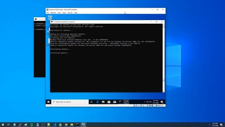Open Microsoft Store in the guest taskbar
This screenshot has width=225, height=127.
pyautogui.click(x=109, y=102)
